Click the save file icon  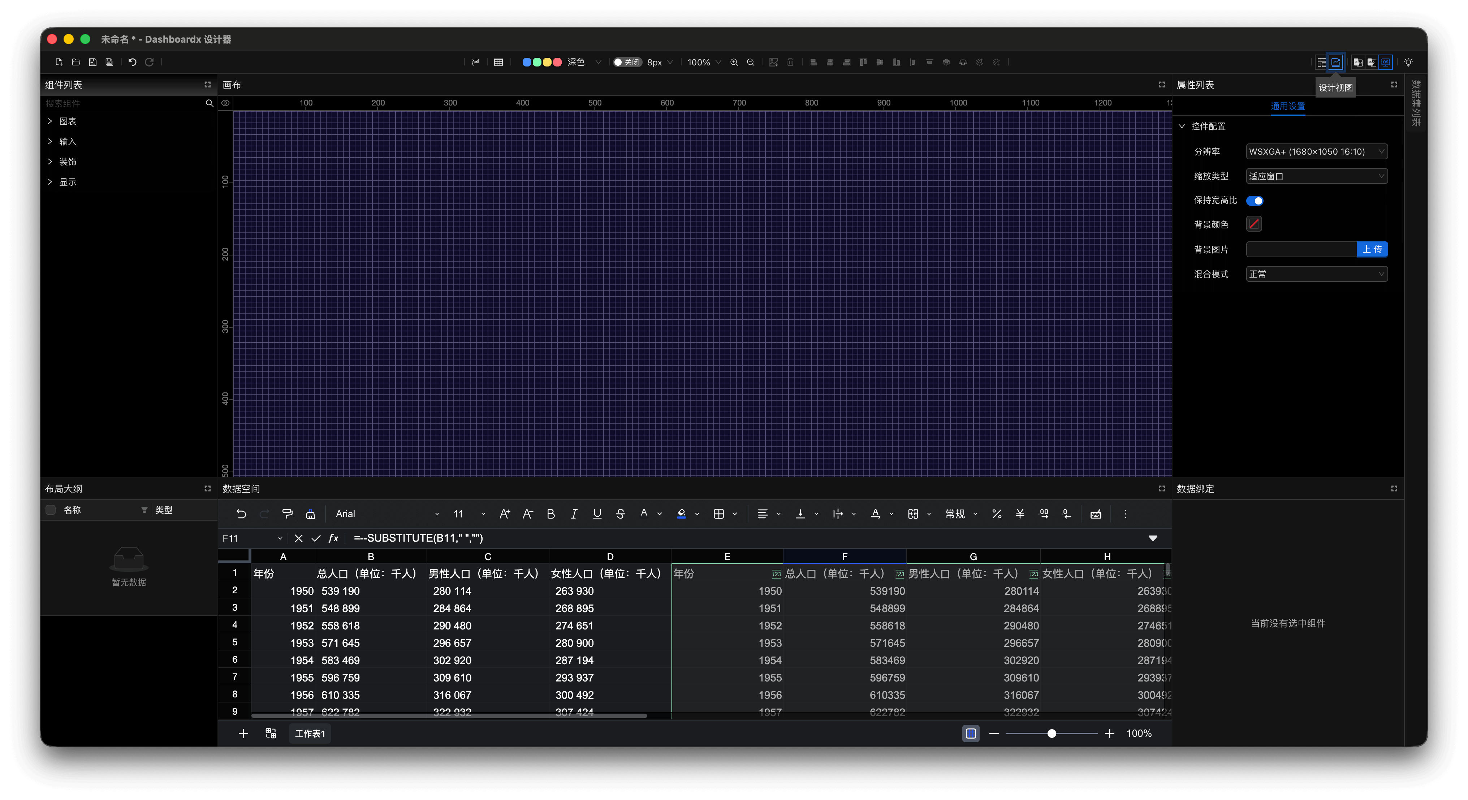tap(92, 62)
